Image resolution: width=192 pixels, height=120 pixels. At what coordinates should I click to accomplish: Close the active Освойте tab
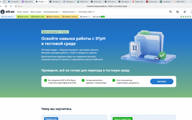46,2
